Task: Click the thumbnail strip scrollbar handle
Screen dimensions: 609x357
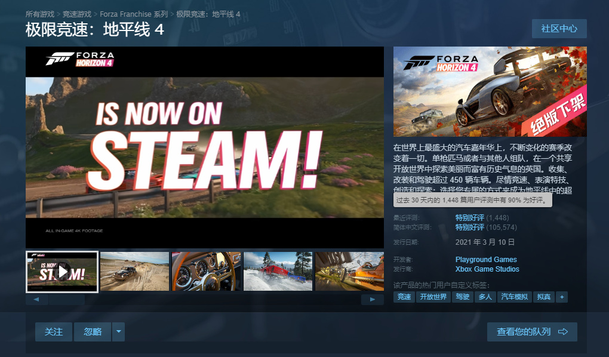Action: point(66,300)
